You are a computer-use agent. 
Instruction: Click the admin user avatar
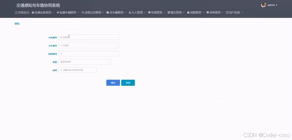(264, 5)
